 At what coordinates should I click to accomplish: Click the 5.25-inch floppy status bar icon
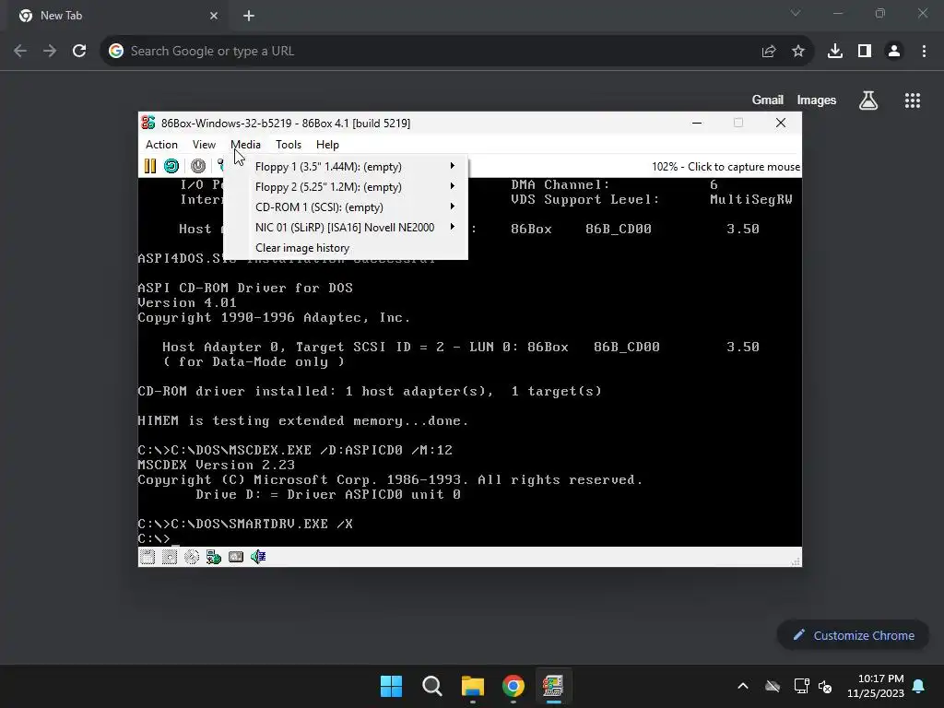[170, 557]
